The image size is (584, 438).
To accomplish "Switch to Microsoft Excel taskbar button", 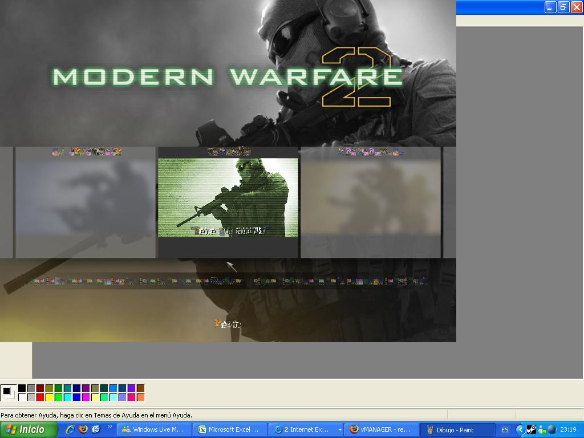I will pyautogui.click(x=229, y=429).
